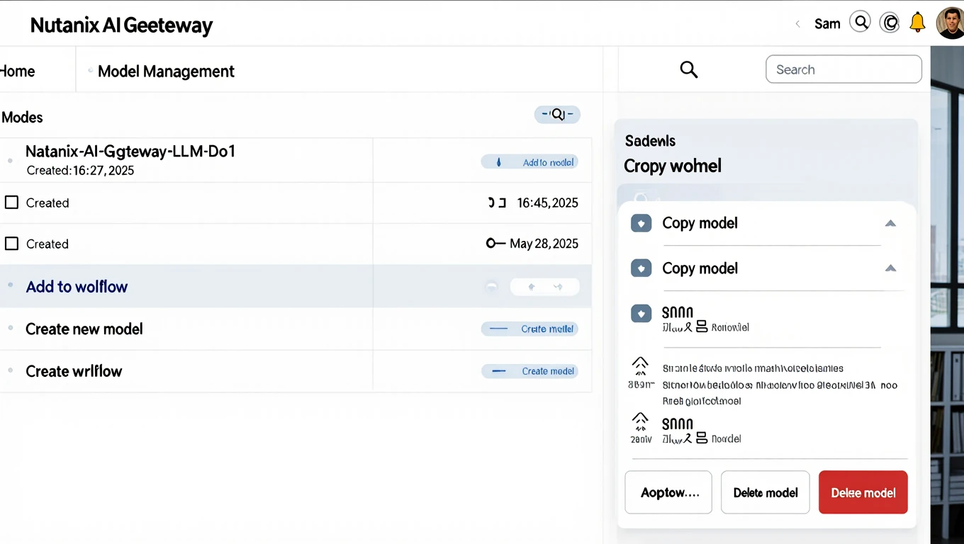The width and height of the screenshot is (964, 544).
Task: Open the user profile avatar photo
Action: [950, 23]
